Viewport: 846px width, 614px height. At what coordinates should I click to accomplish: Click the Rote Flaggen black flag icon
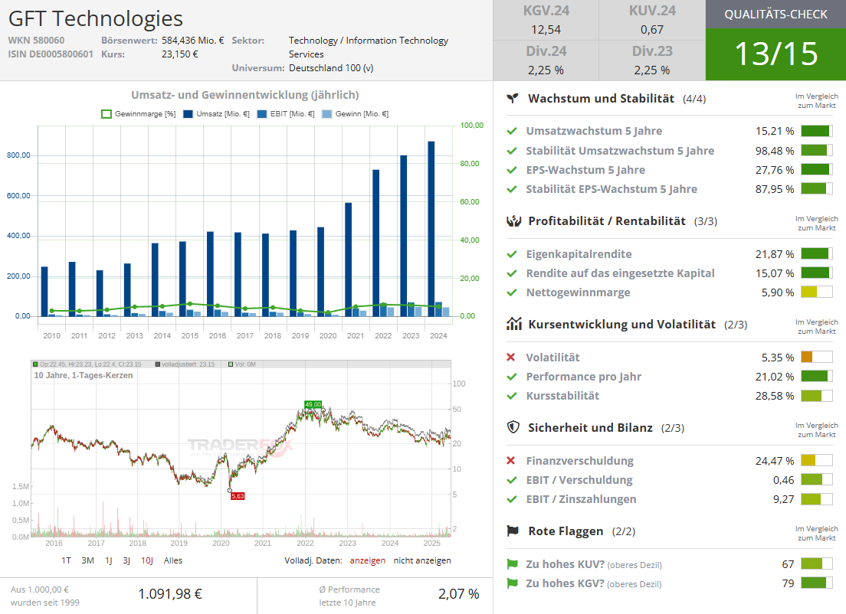click(513, 531)
